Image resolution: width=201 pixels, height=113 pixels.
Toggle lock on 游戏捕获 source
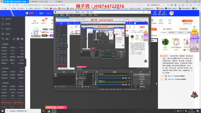(x=95, y=84)
